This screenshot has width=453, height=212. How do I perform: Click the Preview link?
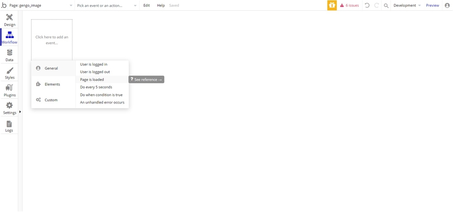point(433,5)
